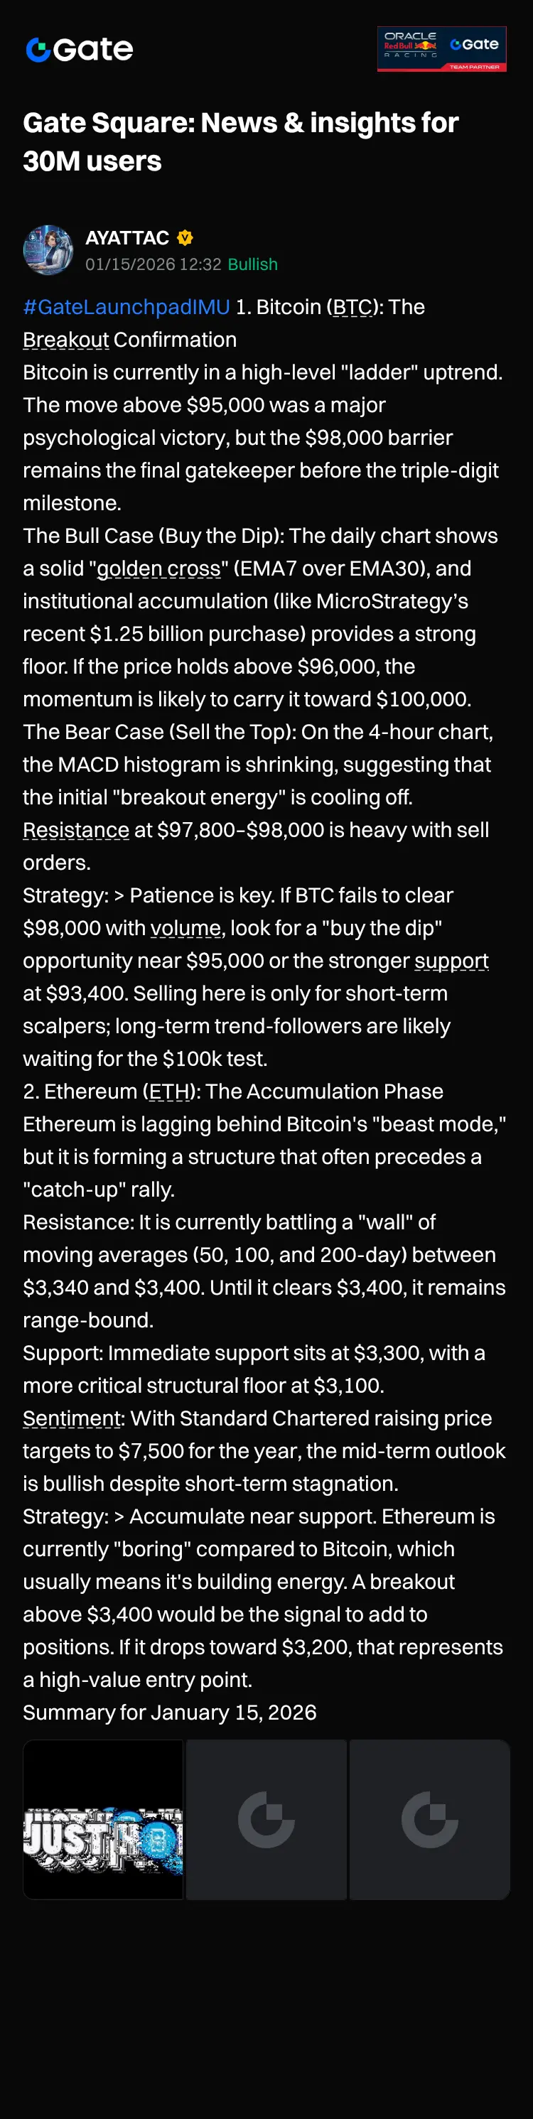Click the Bullish tag

point(252,264)
